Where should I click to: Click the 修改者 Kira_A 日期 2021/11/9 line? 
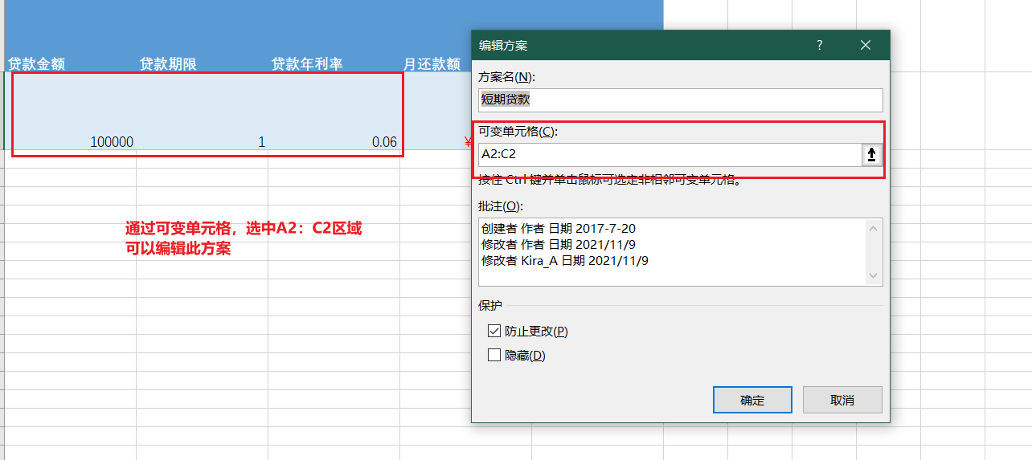pyautogui.click(x=564, y=261)
